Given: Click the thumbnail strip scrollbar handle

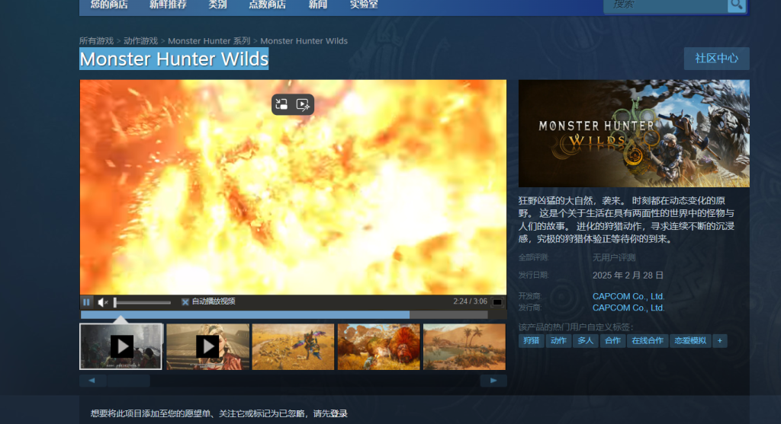Looking at the screenshot, I should 128,381.
